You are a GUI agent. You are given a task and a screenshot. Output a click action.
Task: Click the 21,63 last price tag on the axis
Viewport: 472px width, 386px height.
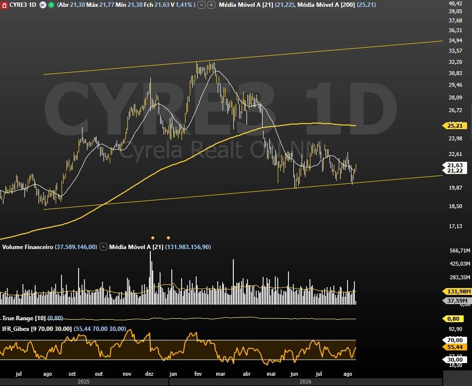455,165
